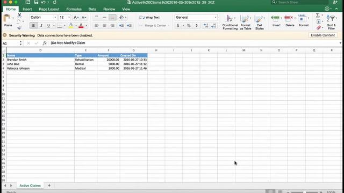The width and height of the screenshot is (344, 193).
Task: Apply the yellow fill color
Action: coord(71,26)
